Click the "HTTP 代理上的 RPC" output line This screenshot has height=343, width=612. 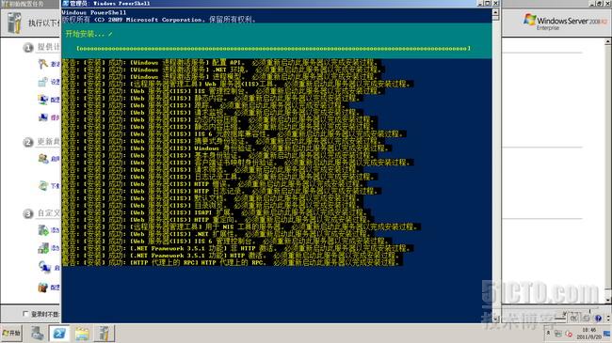click(x=233, y=262)
